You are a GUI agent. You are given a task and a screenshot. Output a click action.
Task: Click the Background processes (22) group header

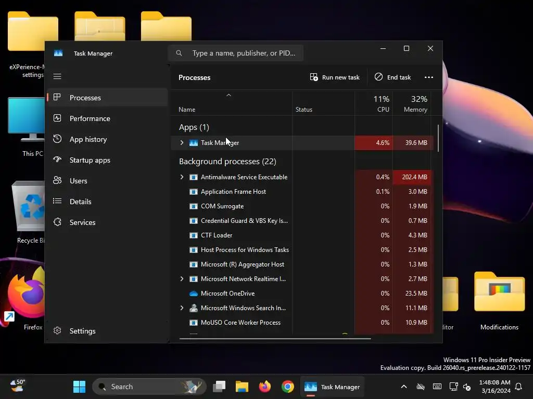click(x=227, y=162)
